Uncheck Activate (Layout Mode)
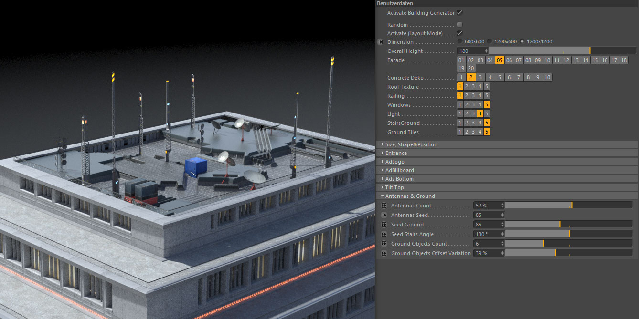 459,33
